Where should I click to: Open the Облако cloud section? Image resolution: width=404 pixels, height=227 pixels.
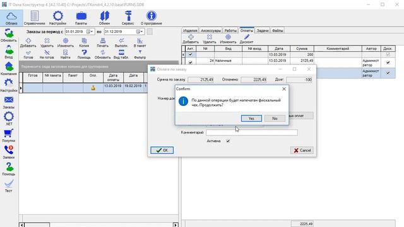[x=11, y=18]
